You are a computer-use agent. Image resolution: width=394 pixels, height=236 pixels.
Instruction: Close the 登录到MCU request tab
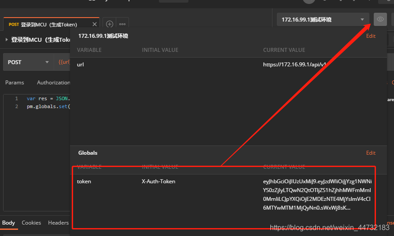tap(95, 24)
